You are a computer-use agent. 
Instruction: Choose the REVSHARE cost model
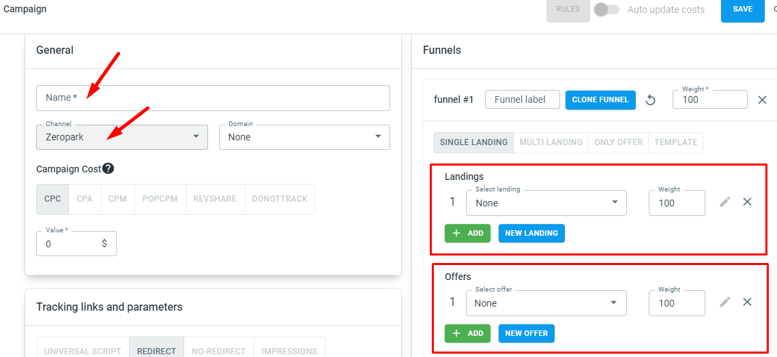pyautogui.click(x=215, y=199)
